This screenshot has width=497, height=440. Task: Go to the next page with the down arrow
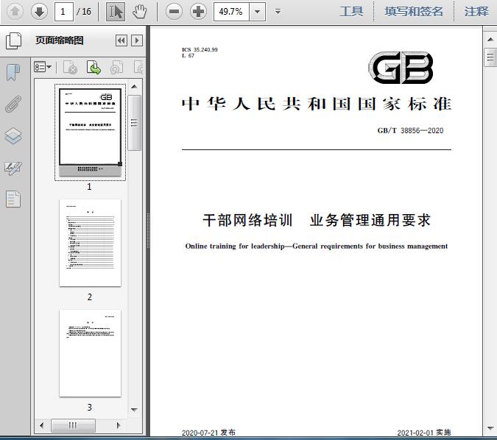point(38,11)
